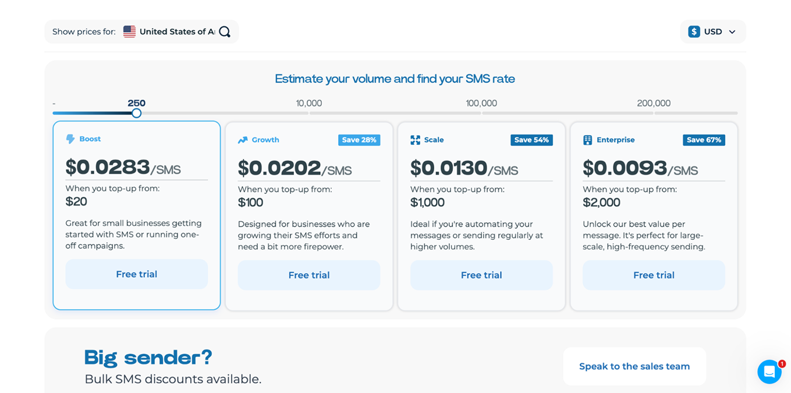
Task: Click the dollar sign currency icon
Action: pyautogui.click(x=694, y=32)
